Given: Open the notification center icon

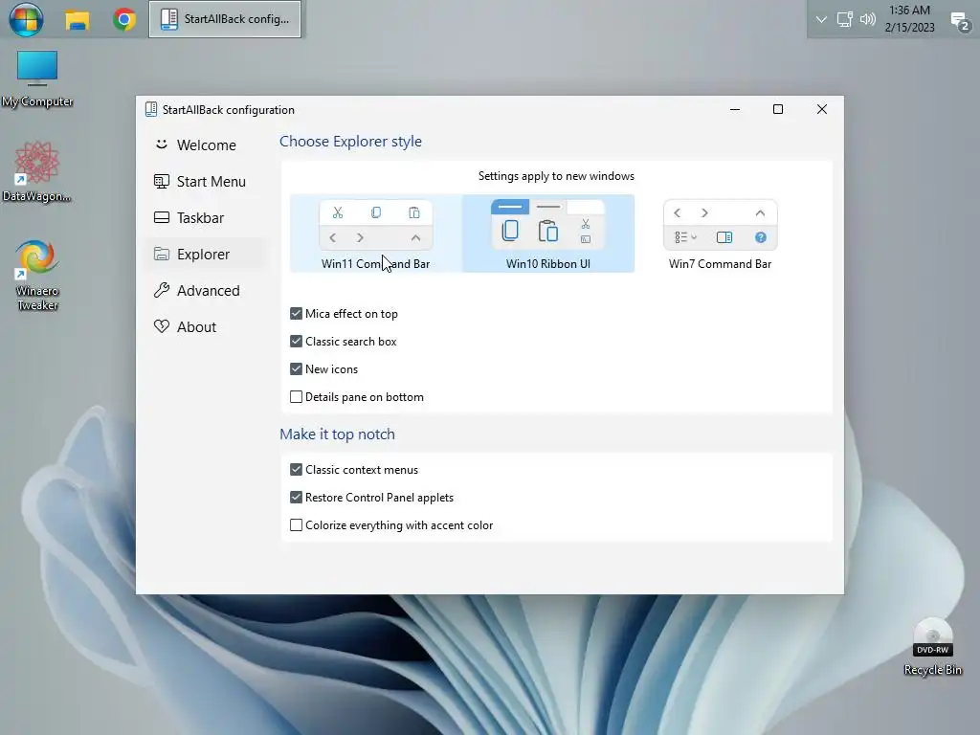Looking at the screenshot, I should point(959,21).
